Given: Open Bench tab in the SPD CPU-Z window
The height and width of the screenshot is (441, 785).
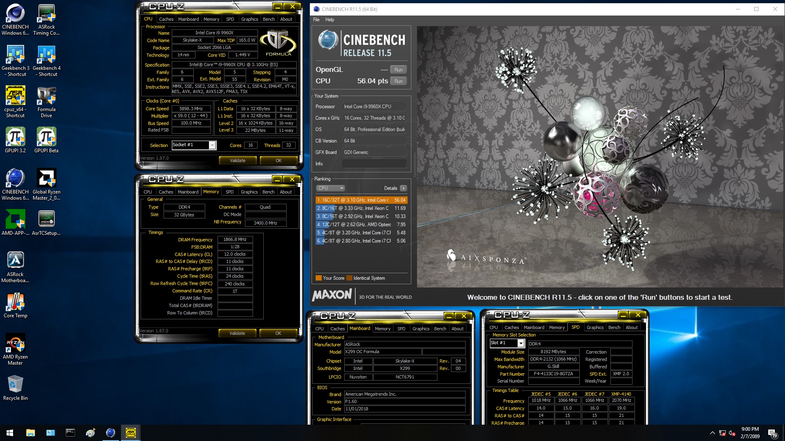Looking at the screenshot, I should pos(614,327).
